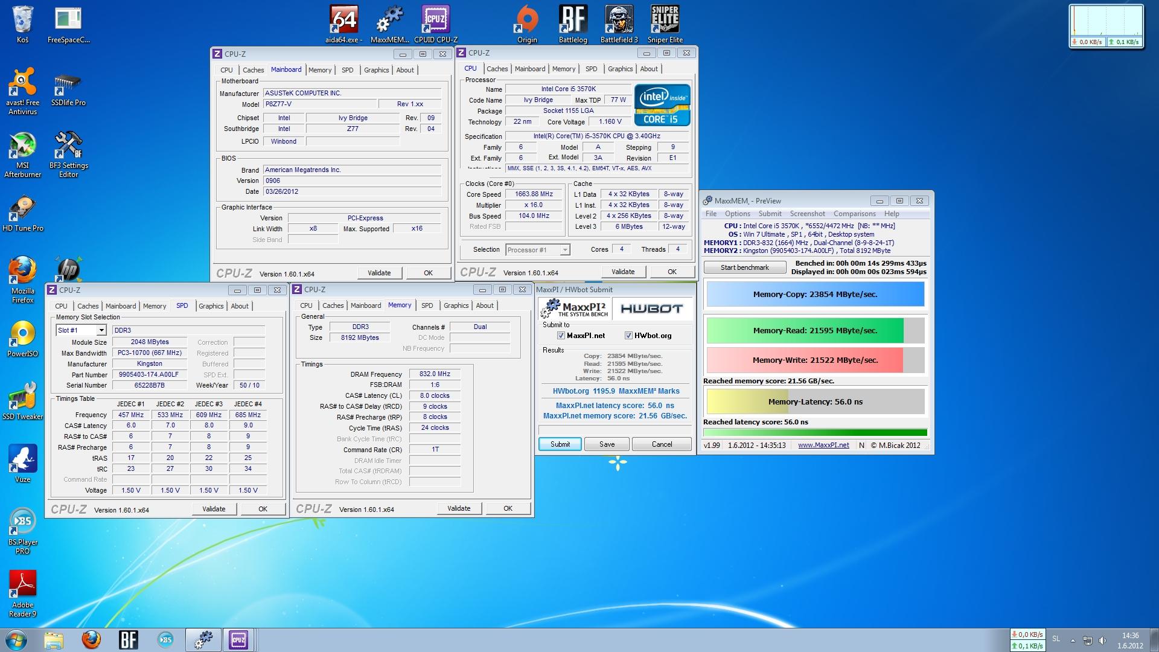Click BS.Player icon in taskbar
This screenshot has width=1159, height=652.
pyautogui.click(x=165, y=640)
